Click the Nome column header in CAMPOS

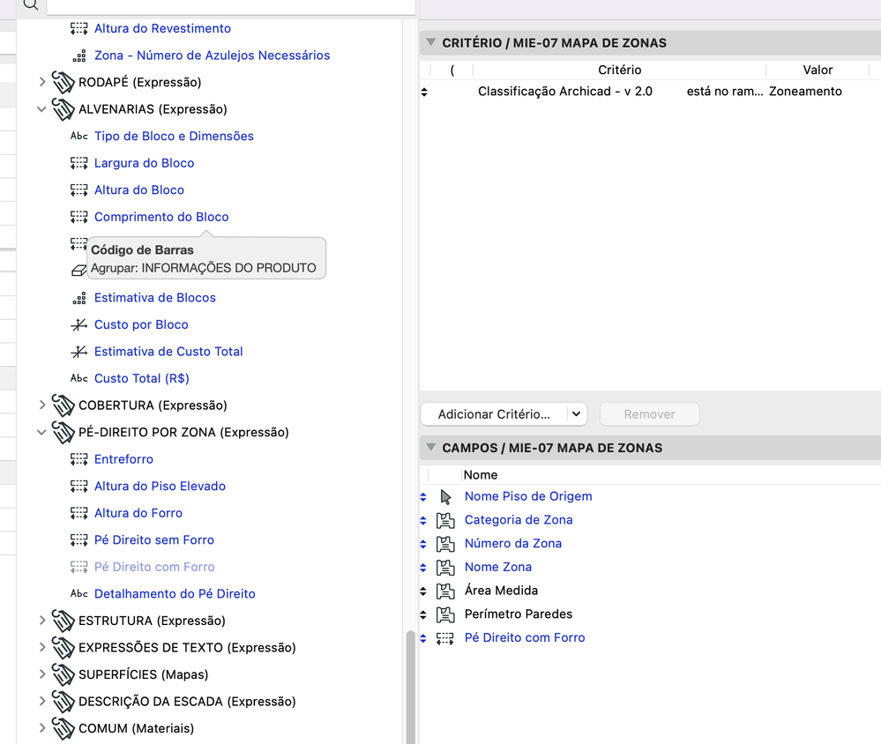[481, 475]
